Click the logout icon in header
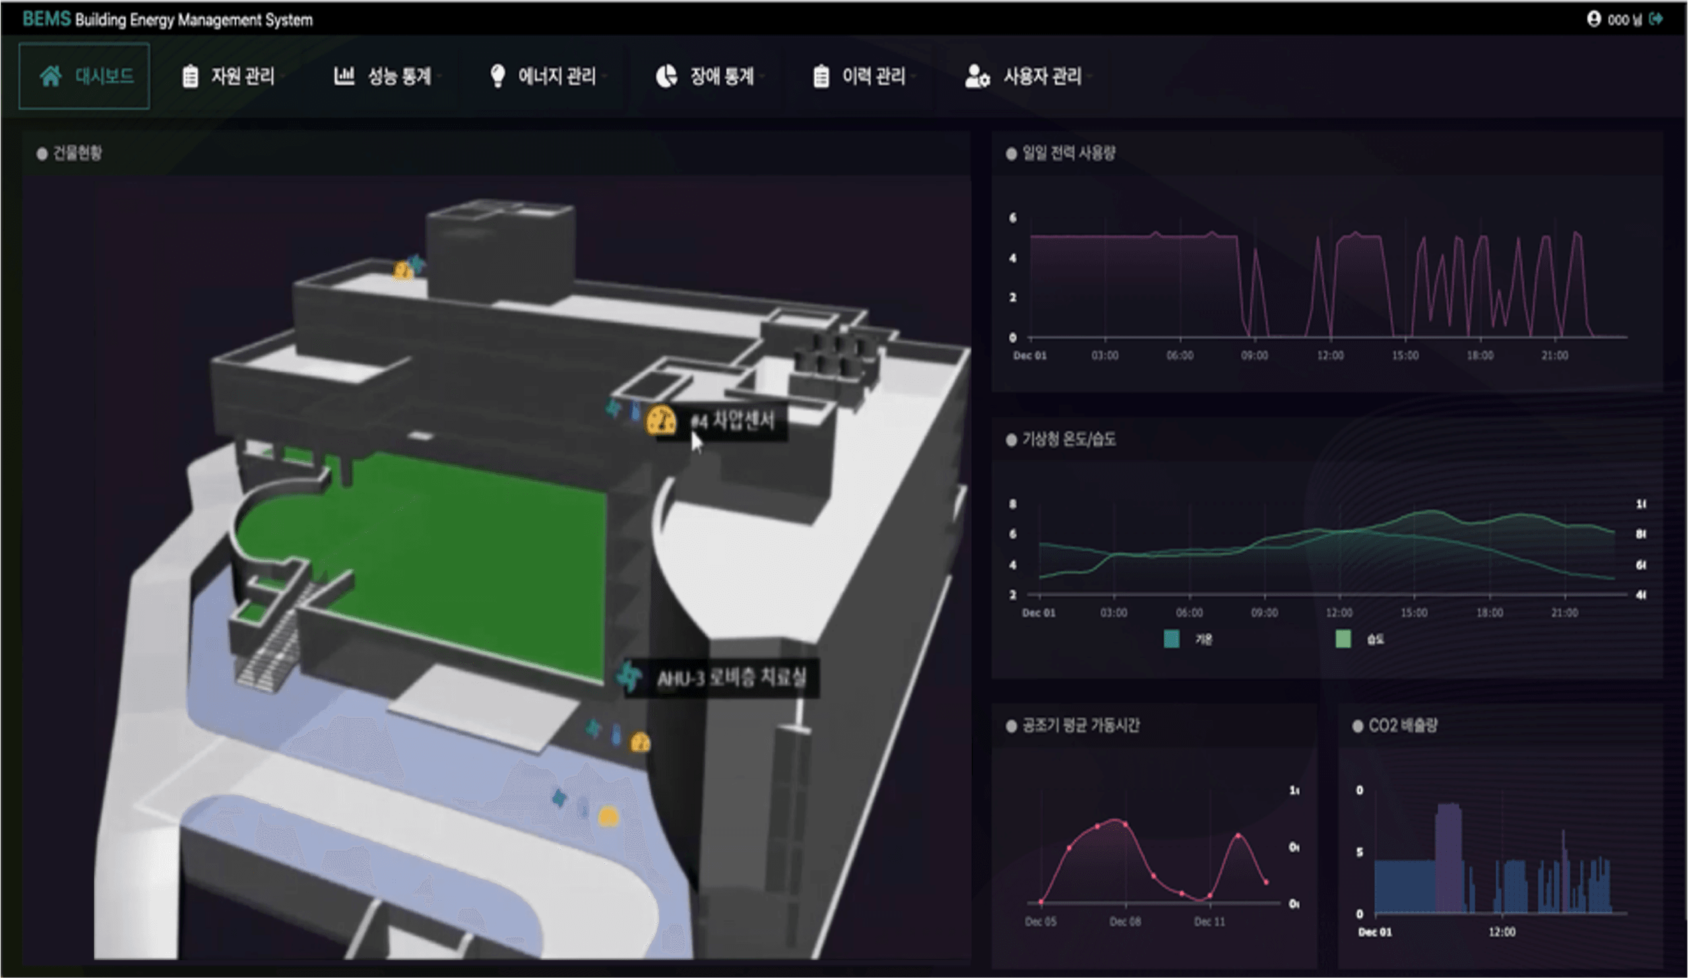Viewport: 1689px width, 978px height. 1656,18
